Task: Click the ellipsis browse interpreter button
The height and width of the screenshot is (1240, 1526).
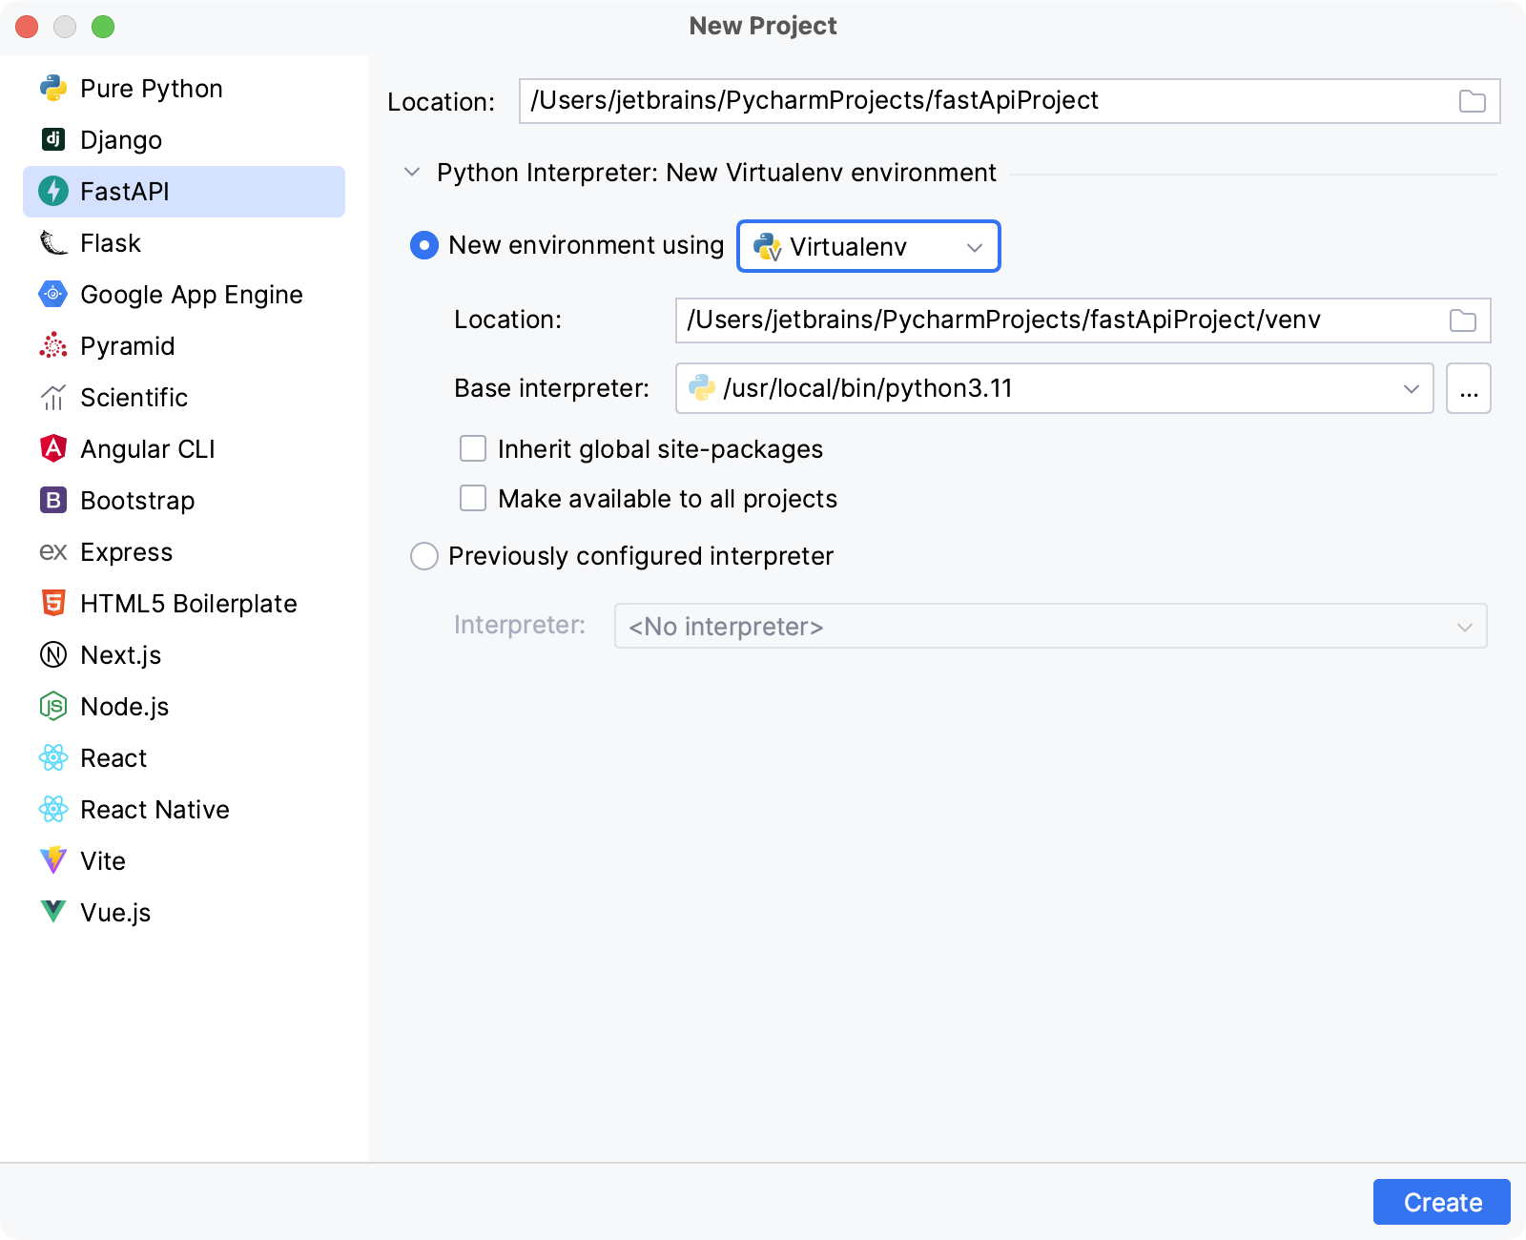Action: [x=1469, y=388]
